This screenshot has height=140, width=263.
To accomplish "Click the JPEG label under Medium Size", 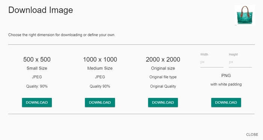I will pyautogui.click(x=100, y=77).
